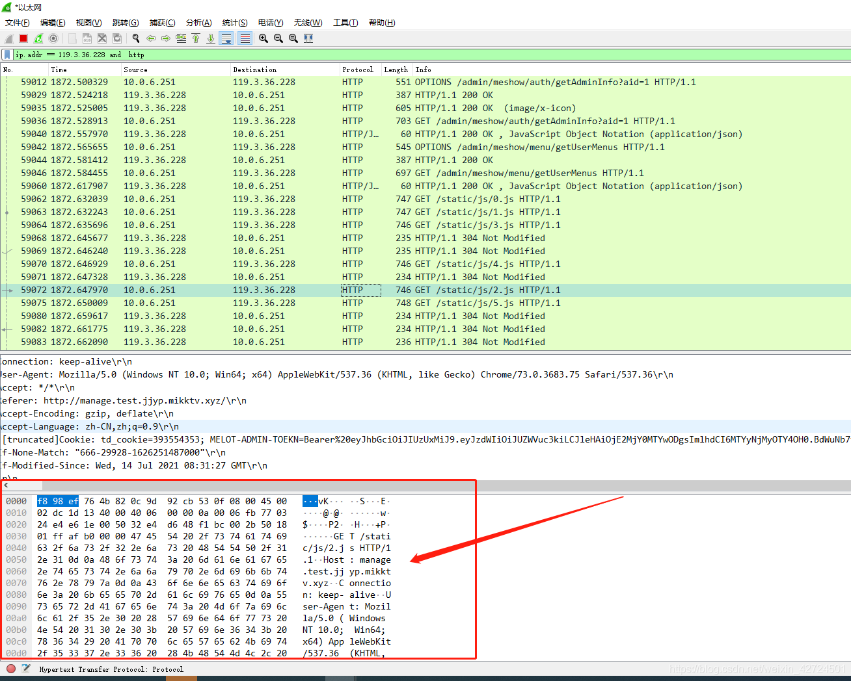Screen dimensions: 851x681
Task: Open the 无线(W) menu
Action: point(308,23)
